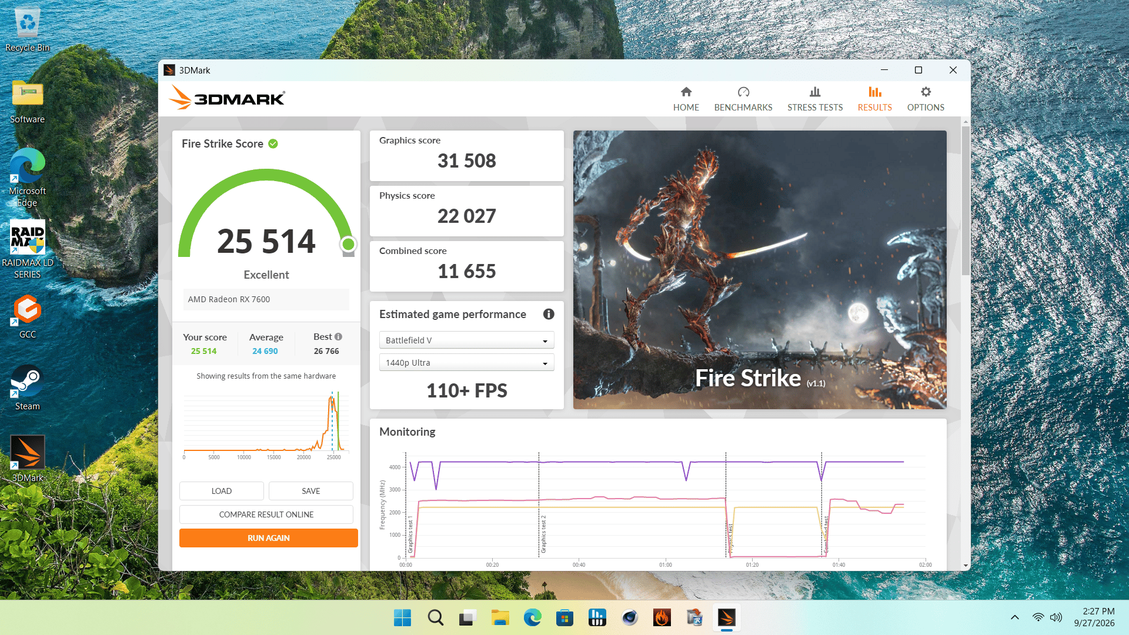Select the 3DMark desktop shortcut
The width and height of the screenshot is (1129, 635).
point(27,459)
